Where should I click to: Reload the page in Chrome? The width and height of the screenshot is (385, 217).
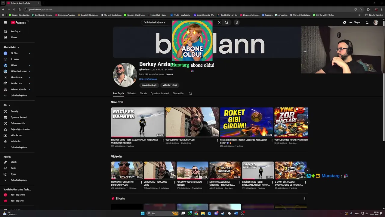click(14, 9)
